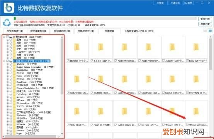Open the Everything folder icon in grid
The image size is (214, 139).
196,79
